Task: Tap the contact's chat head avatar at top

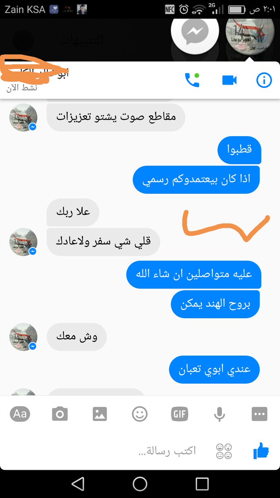Action: (249, 33)
